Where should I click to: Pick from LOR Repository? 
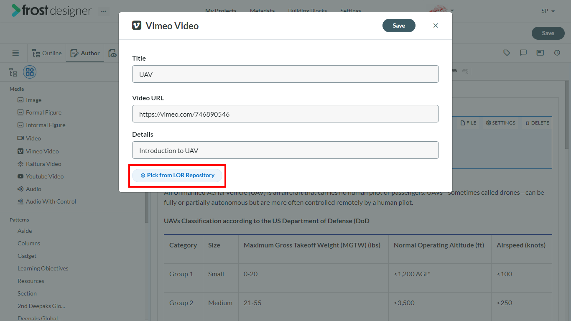coord(177,176)
